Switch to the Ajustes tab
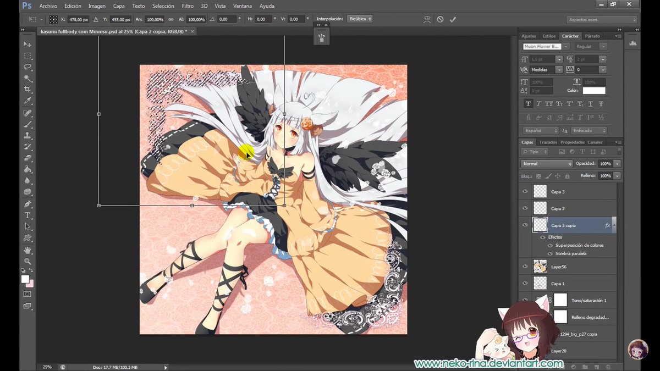Screen dimensions: 660x371 click(529, 36)
